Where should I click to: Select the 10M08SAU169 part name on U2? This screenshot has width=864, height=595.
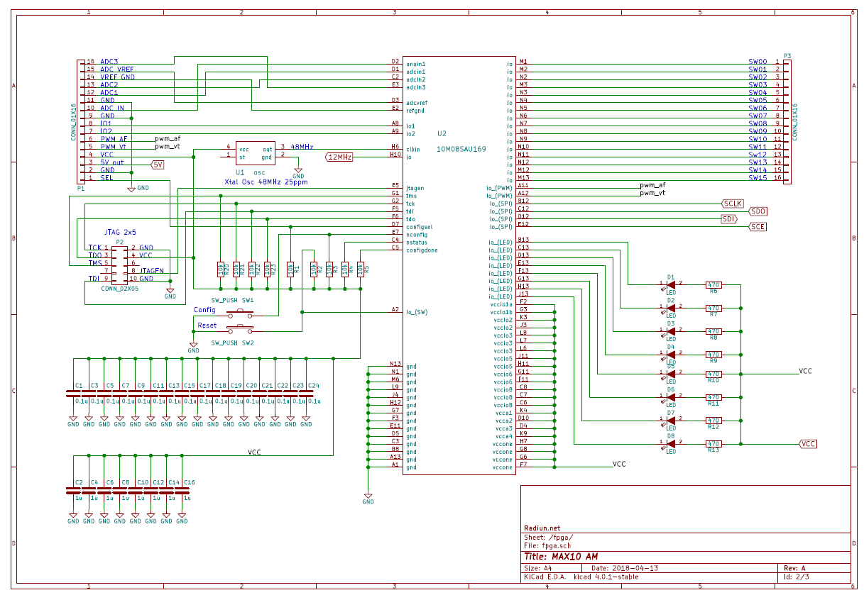point(460,150)
